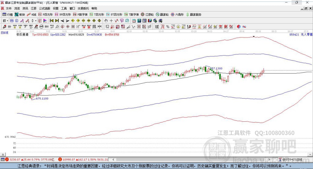
Task: Click the 收859421日线 status label
Action: click(293, 160)
